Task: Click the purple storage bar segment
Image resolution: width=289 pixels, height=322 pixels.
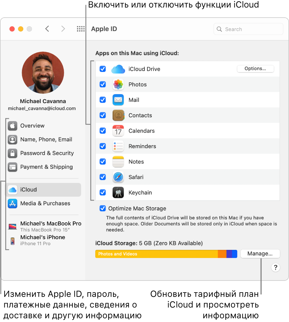Action: (229, 254)
